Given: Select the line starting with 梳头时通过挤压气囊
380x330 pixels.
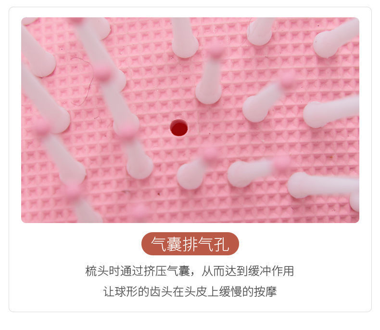Looking at the screenshot, I should [190, 271].
